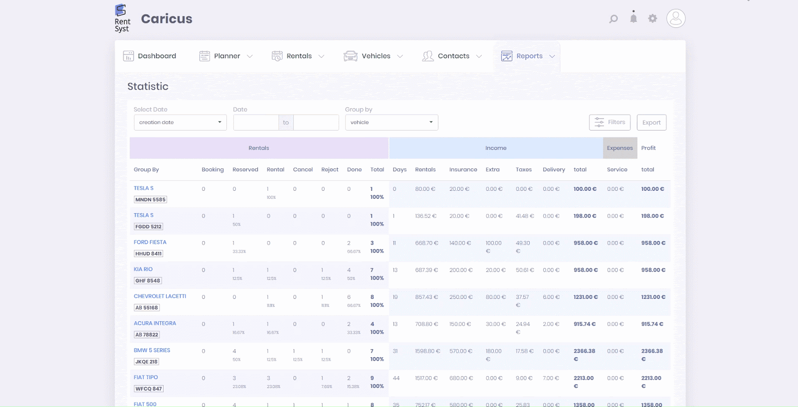Open the FORD FIESTA vehicle link

pyautogui.click(x=150, y=243)
